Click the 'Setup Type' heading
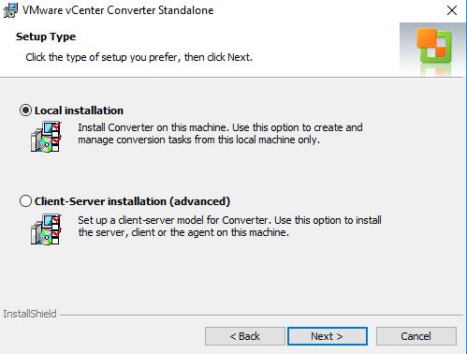The image size is (467, 354). click(x=46, y=37)
